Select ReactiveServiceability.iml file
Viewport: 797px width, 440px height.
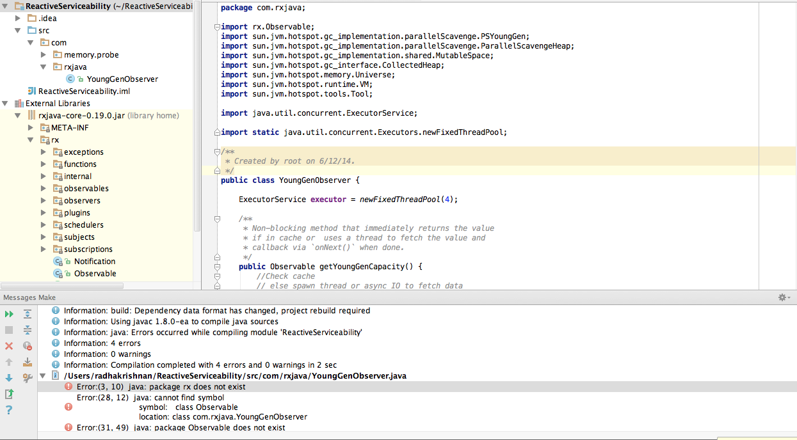coord(84,91)
